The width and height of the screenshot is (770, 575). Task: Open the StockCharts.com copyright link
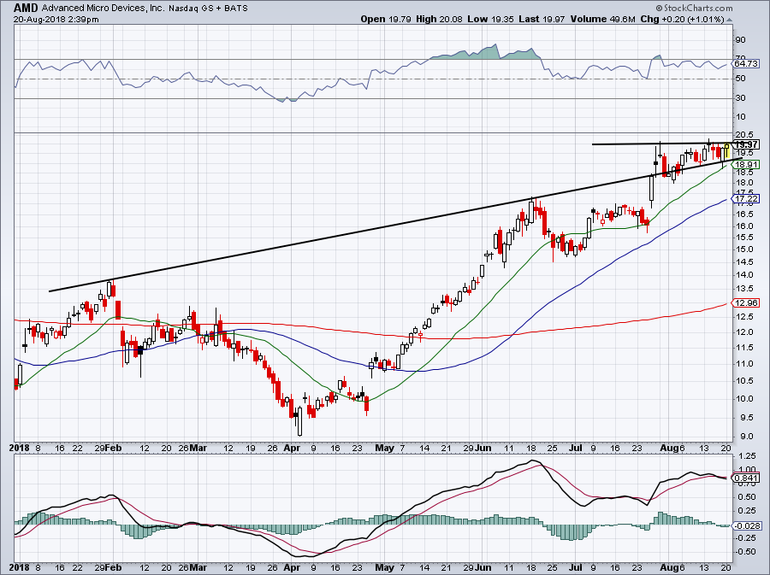click(694, 8)
